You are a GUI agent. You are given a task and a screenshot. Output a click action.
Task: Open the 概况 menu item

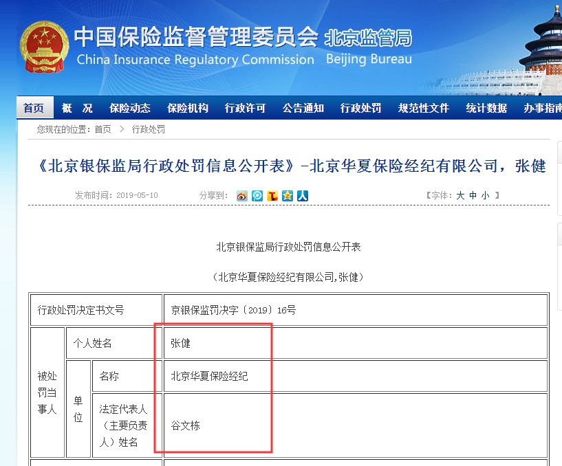(77, 108)
